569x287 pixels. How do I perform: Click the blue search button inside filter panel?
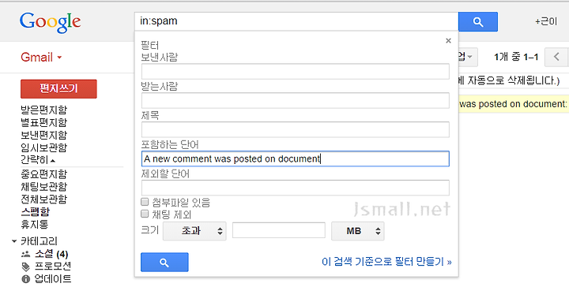pos(164,263)
